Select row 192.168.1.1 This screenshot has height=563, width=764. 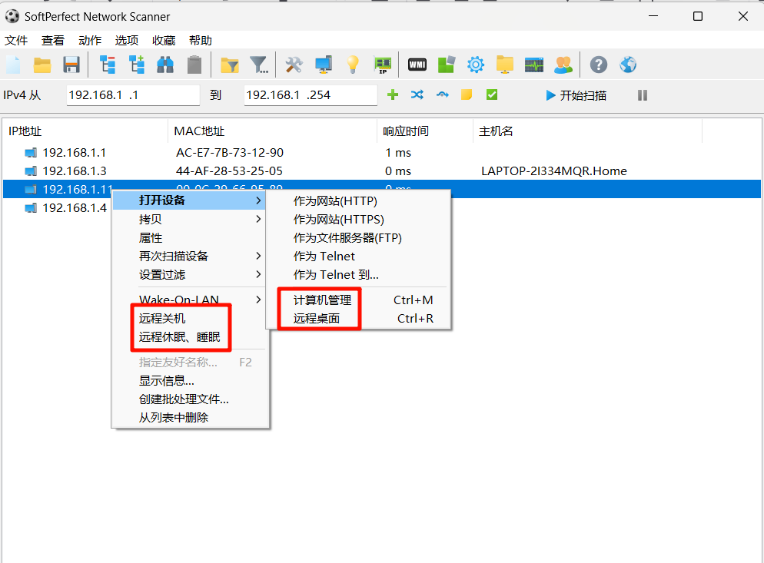coord(382,152)
